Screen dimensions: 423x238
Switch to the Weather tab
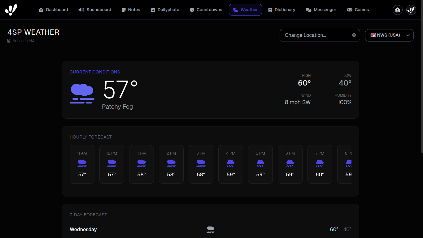click(245, 10)
